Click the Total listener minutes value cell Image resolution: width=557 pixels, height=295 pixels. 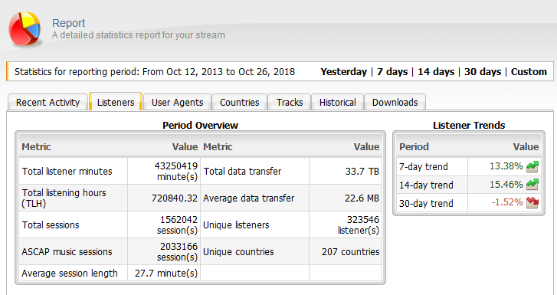(x=164, y=172)
